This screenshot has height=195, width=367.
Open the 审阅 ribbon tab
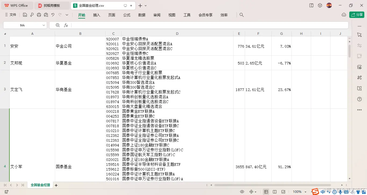click(x=157, y=15)
